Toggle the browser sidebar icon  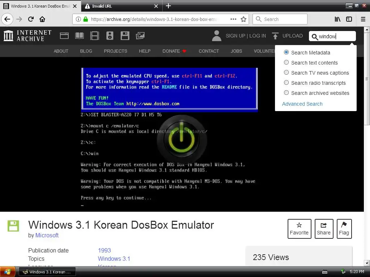(349, 19)
